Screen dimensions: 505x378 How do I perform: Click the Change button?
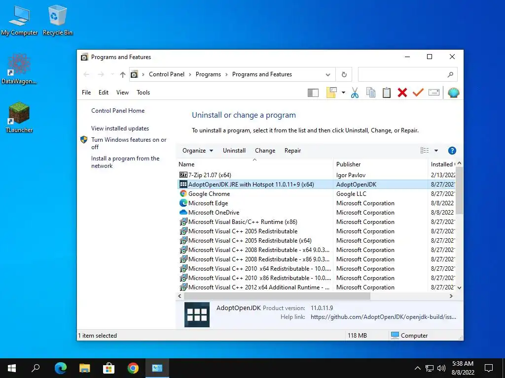click(265, 151)
